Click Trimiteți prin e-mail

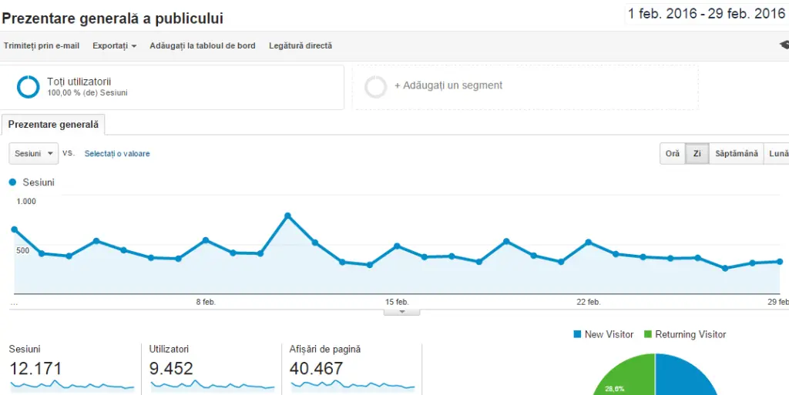pyautogui.click(x=42, y=45)
